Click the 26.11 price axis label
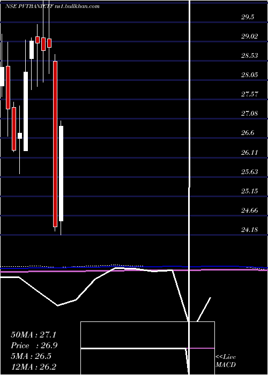 point(249,152)
